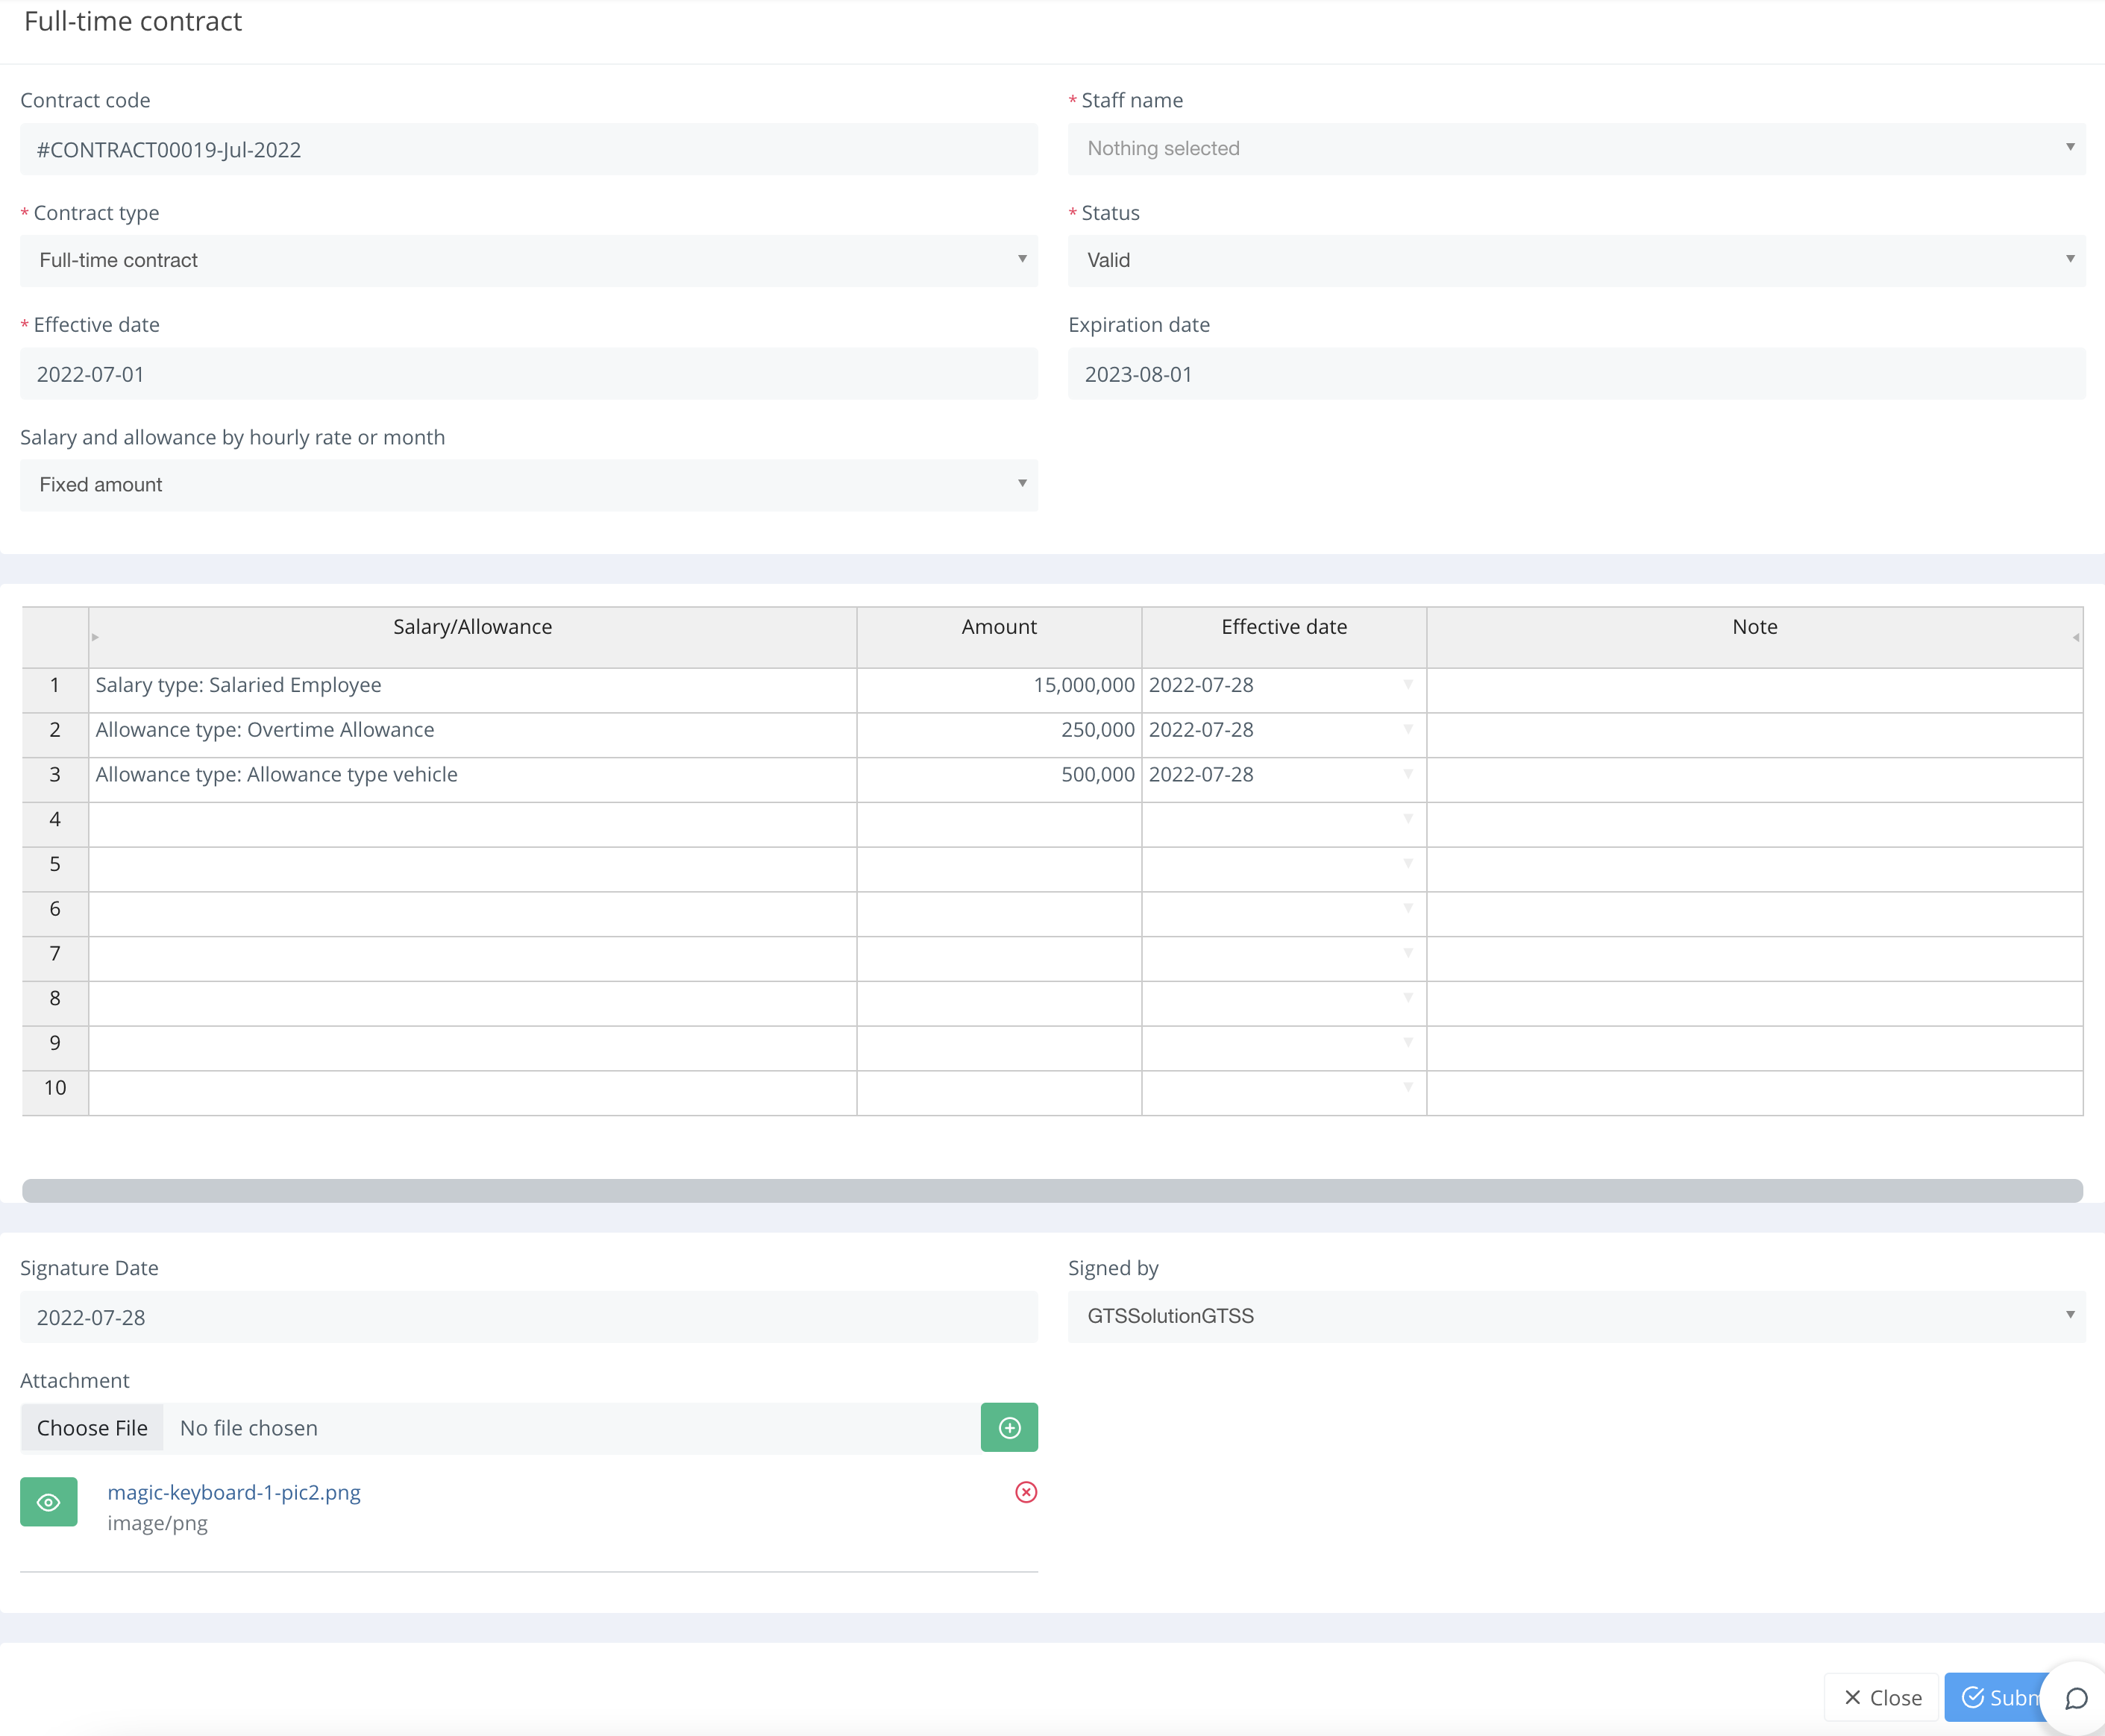This screenshot has width=2105, height=1736.
Task: Click the table horizontal scrollbar
Action: [1052, 1190]
